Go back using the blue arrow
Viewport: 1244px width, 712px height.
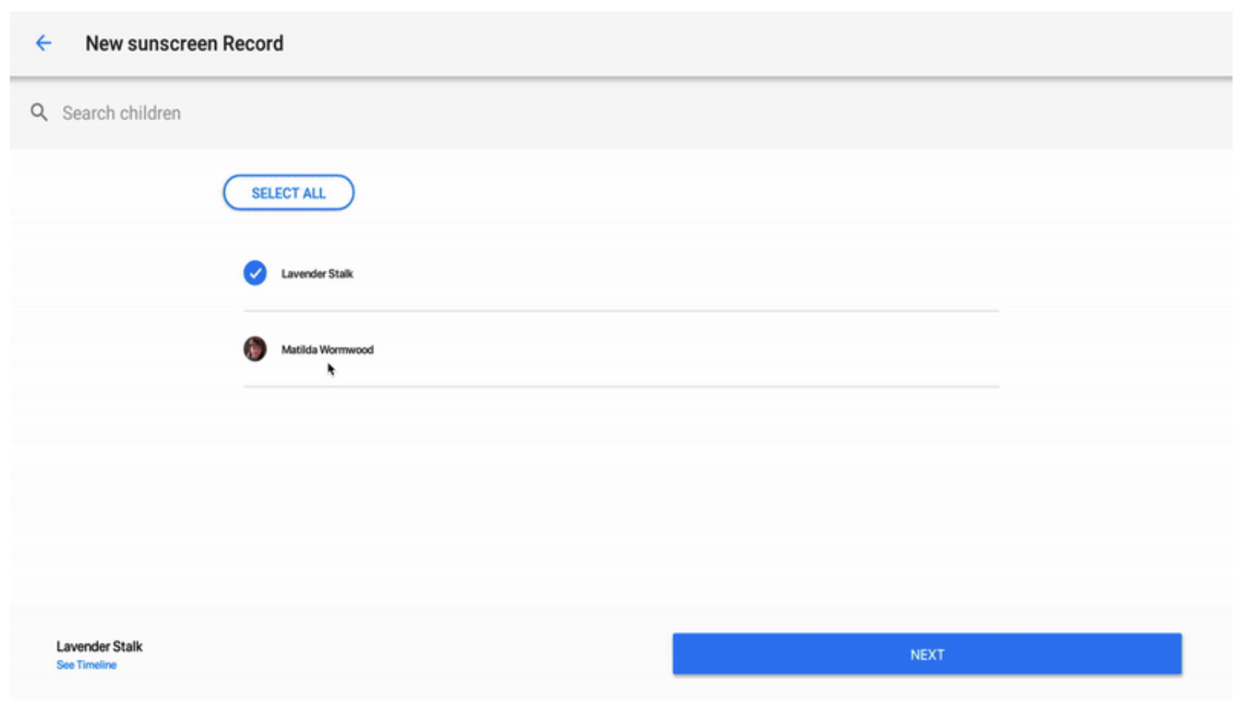tap(43, 43)
